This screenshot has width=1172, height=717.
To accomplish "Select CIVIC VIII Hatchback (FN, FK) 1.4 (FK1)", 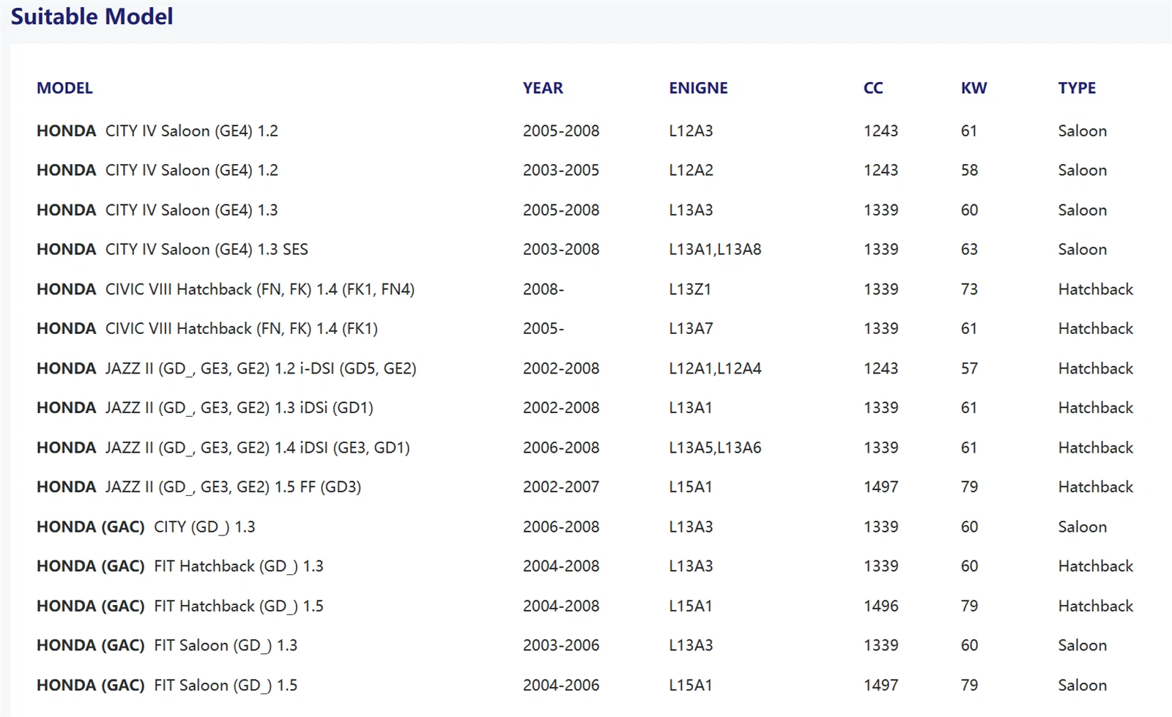I will [207, 329].
